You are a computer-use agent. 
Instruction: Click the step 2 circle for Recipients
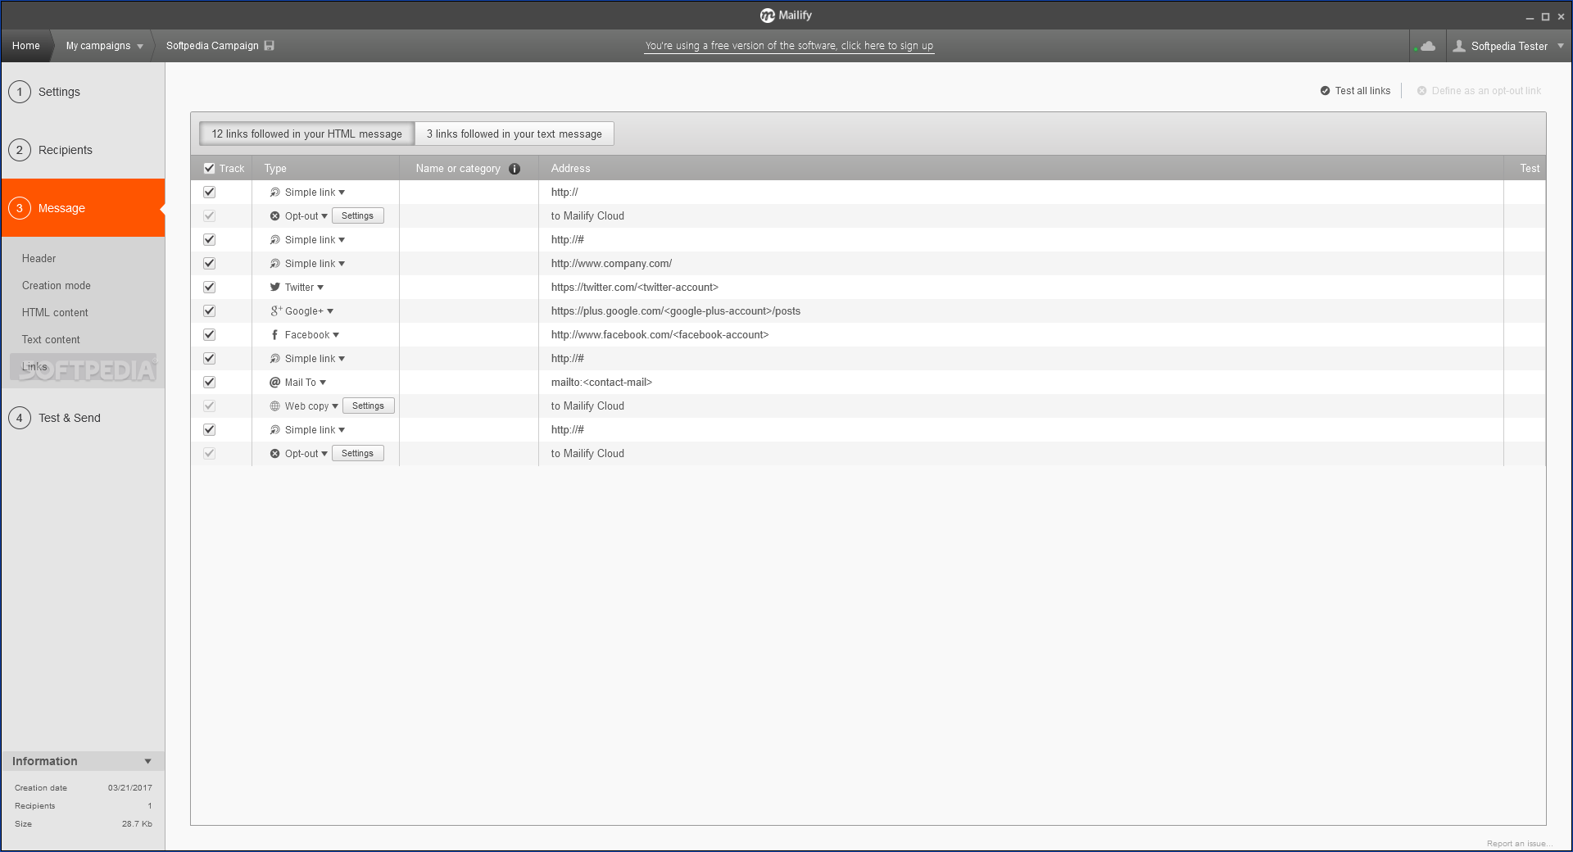pyautogui.click(x=20, y=150)
